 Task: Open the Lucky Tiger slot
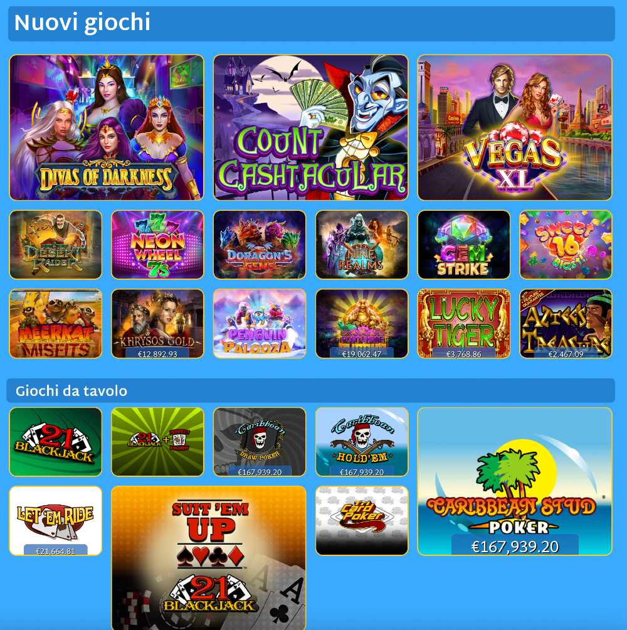click(463, 323)
